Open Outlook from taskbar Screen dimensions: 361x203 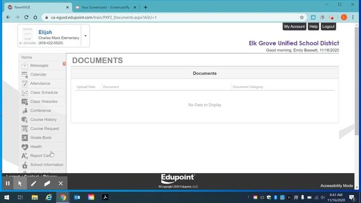pyautogui.click(x=77, y=197)
